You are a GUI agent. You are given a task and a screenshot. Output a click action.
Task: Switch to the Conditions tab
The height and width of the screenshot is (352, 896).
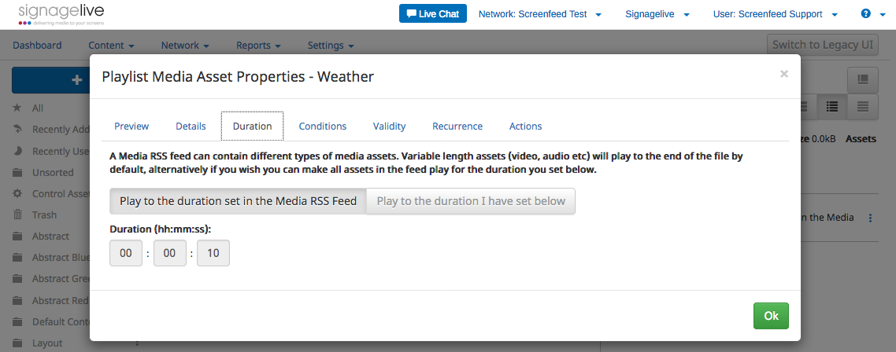click(x=323, y=126)
